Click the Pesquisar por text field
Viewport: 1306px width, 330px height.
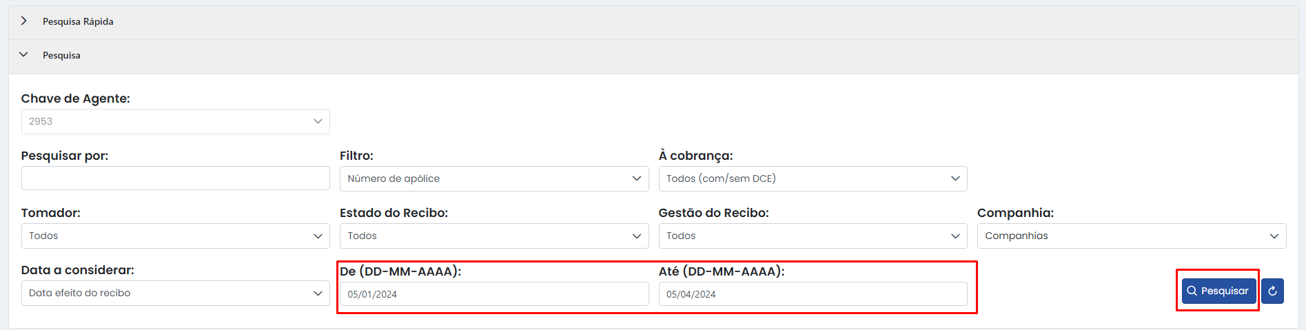click(175, 178)
